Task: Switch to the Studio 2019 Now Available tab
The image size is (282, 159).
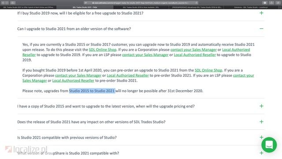Action: 141,8
